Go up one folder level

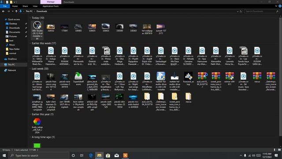[16, 11]
